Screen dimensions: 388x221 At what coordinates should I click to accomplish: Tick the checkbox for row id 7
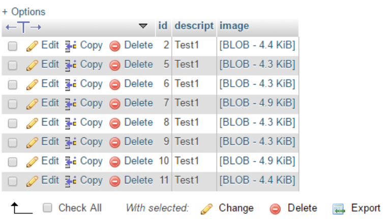(x=13, y=103)
